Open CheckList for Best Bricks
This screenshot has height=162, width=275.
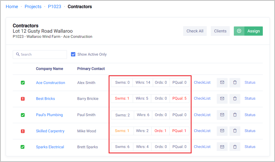click(x=202, y=99)
